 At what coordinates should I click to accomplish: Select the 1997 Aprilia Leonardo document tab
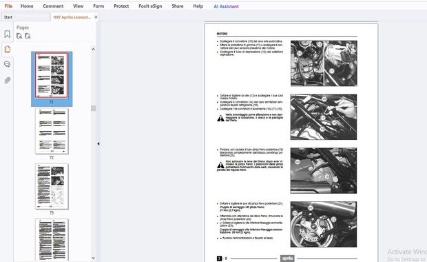(72, 17)
